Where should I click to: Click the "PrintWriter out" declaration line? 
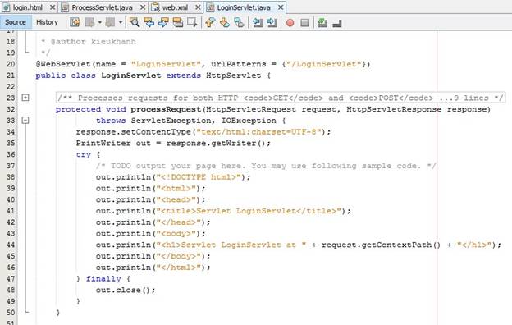(173, 143)
